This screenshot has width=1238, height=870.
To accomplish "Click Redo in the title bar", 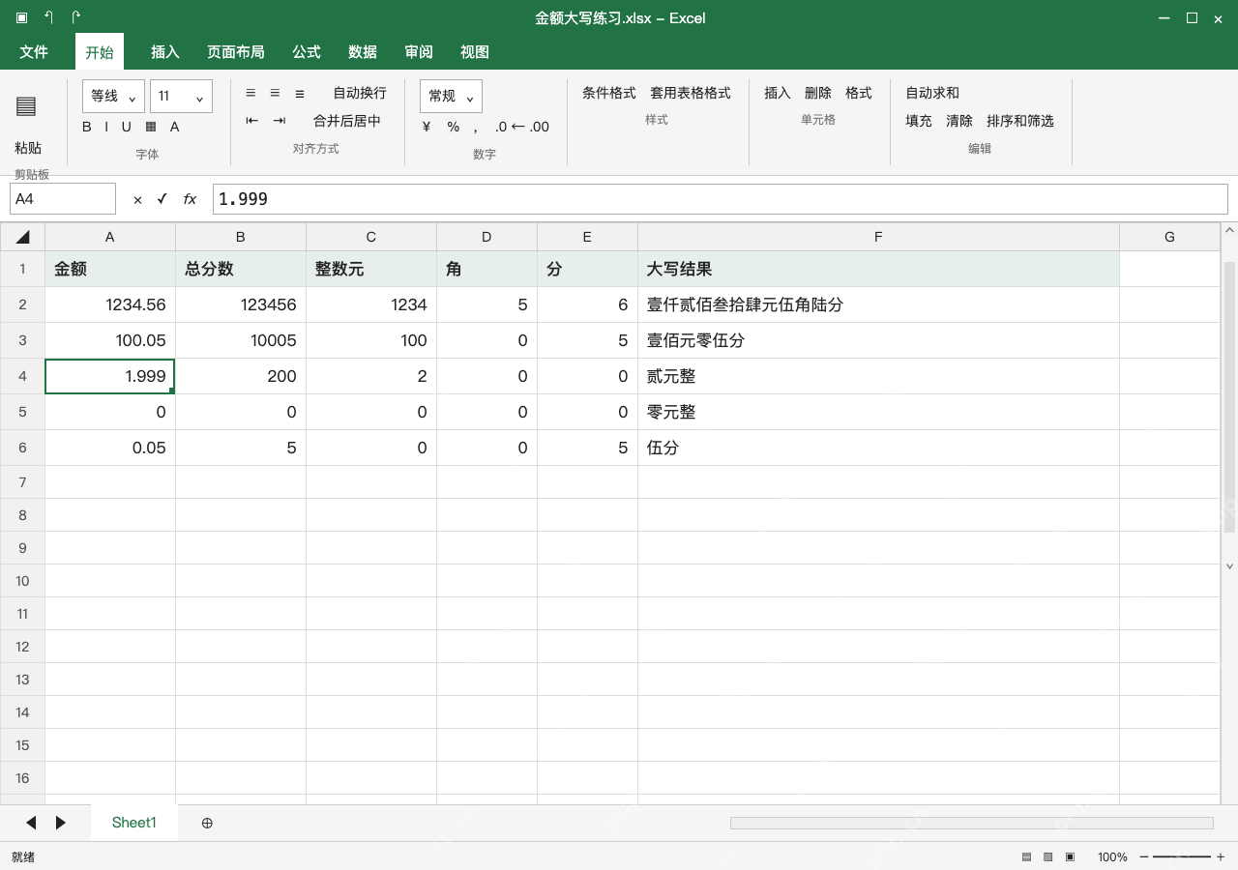I will [75, 17].
